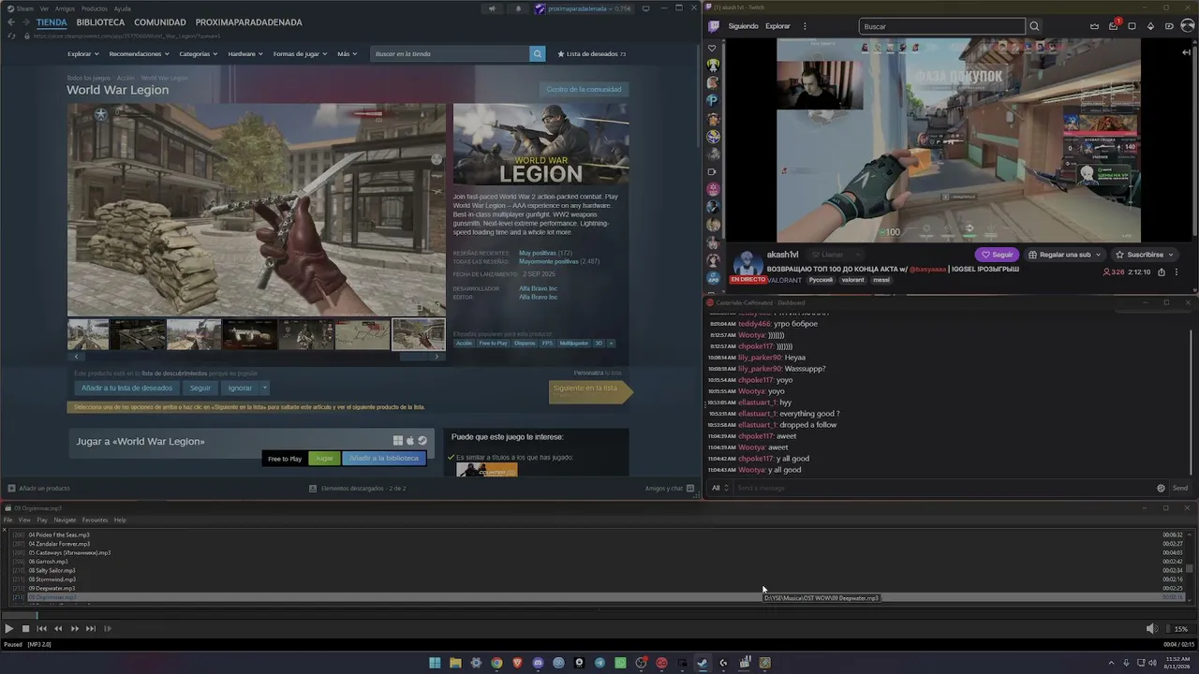Click the Steam store search field
This screenshot has height=674, width=1199.
tap(450, 54)
